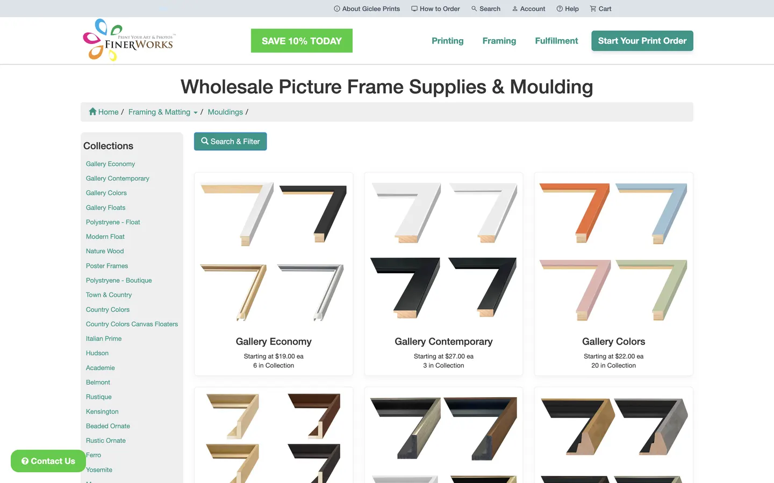
Task: Open Search in the top bar
Action: 486,9
